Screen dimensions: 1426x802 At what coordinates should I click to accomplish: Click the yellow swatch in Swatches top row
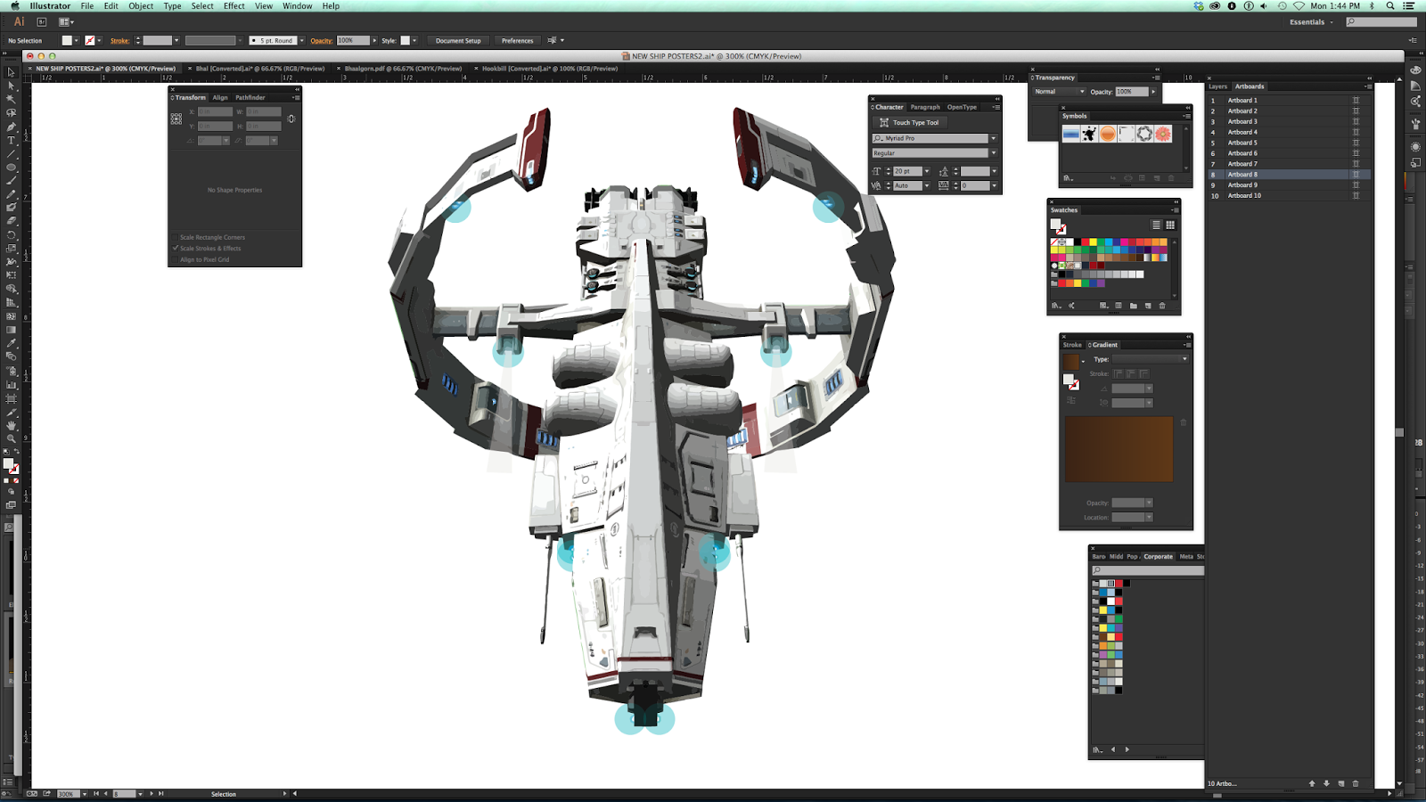(x=1093, y=241)
